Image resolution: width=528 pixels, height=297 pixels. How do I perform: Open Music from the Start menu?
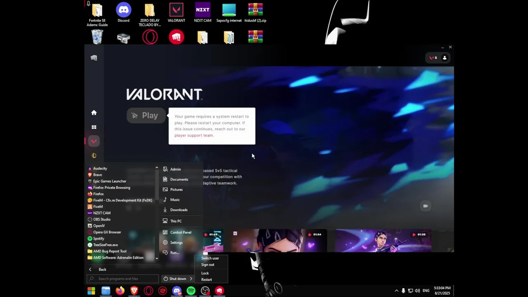tap(175, 200)
